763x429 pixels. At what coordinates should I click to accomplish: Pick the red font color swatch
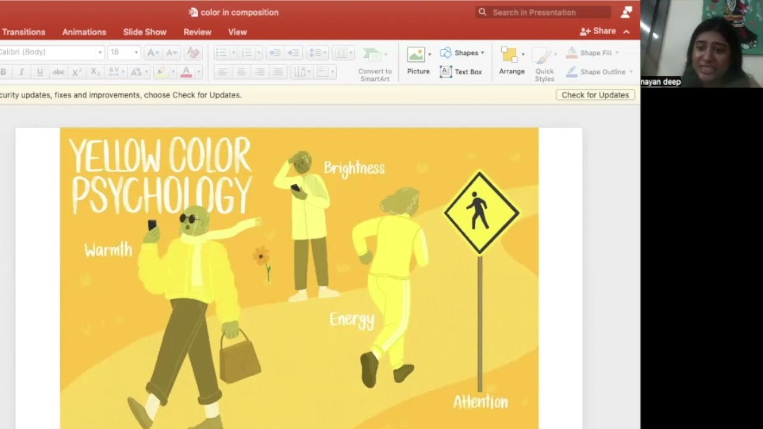(186, 72)
